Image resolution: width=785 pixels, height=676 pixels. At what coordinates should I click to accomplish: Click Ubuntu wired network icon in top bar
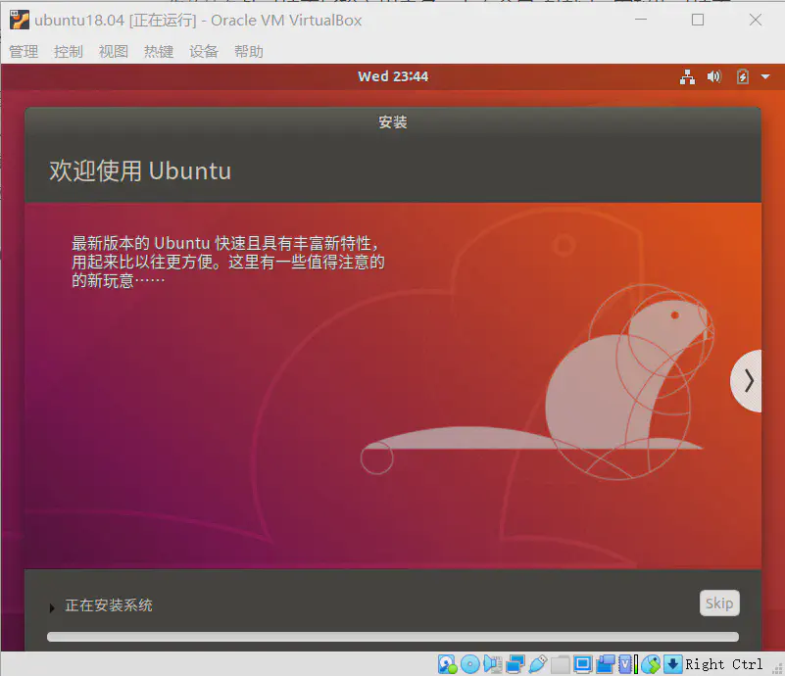coord(686,76)
